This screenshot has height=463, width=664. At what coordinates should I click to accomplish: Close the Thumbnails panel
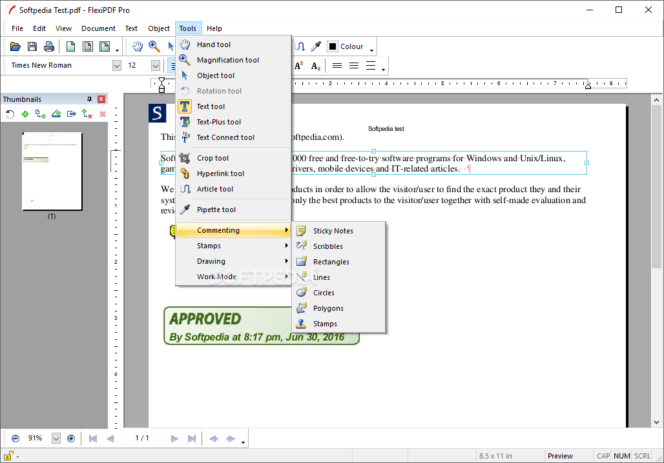(101, 99)
